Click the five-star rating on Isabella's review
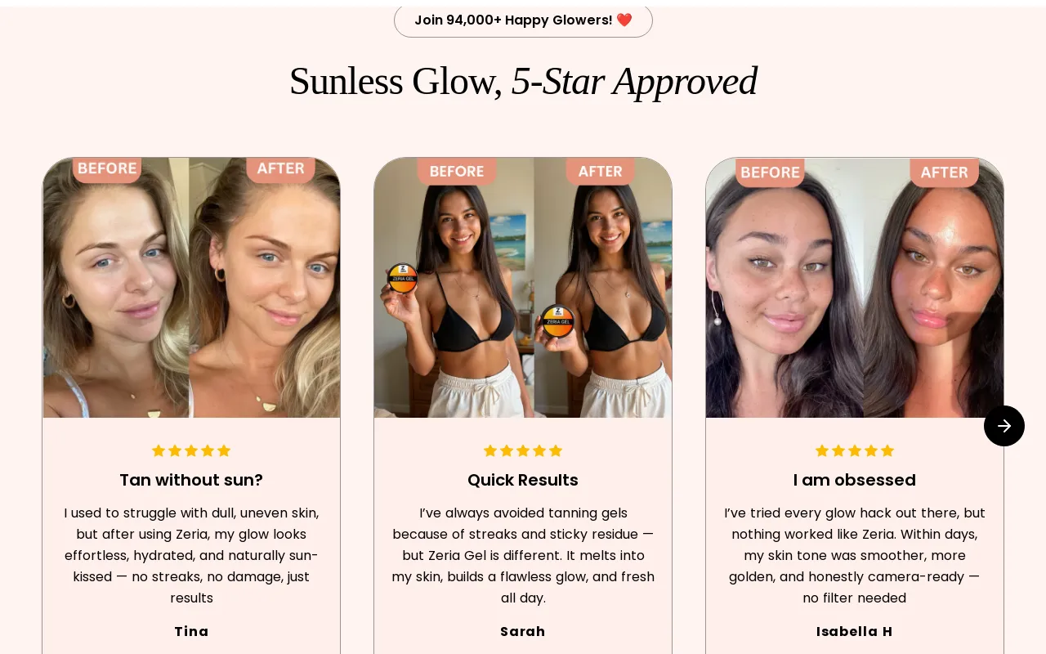1046x654 pixels. coord(855,450)
